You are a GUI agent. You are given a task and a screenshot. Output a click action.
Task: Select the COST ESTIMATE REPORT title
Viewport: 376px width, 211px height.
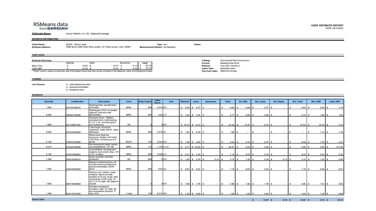point(327,25)
